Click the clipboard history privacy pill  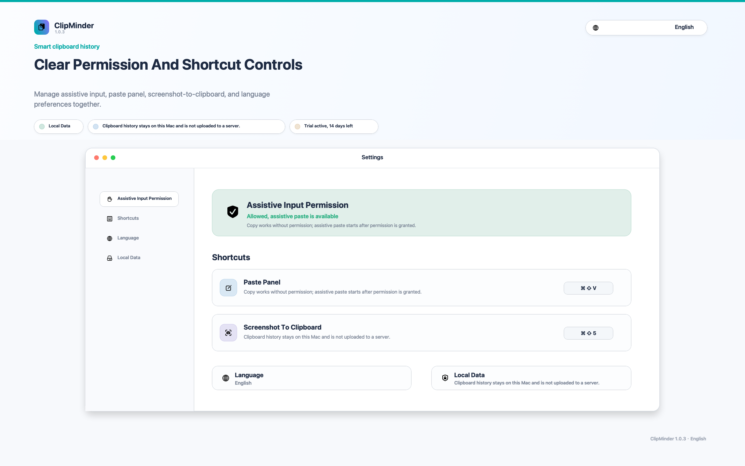pyautogui.click(x=186, y=126)
